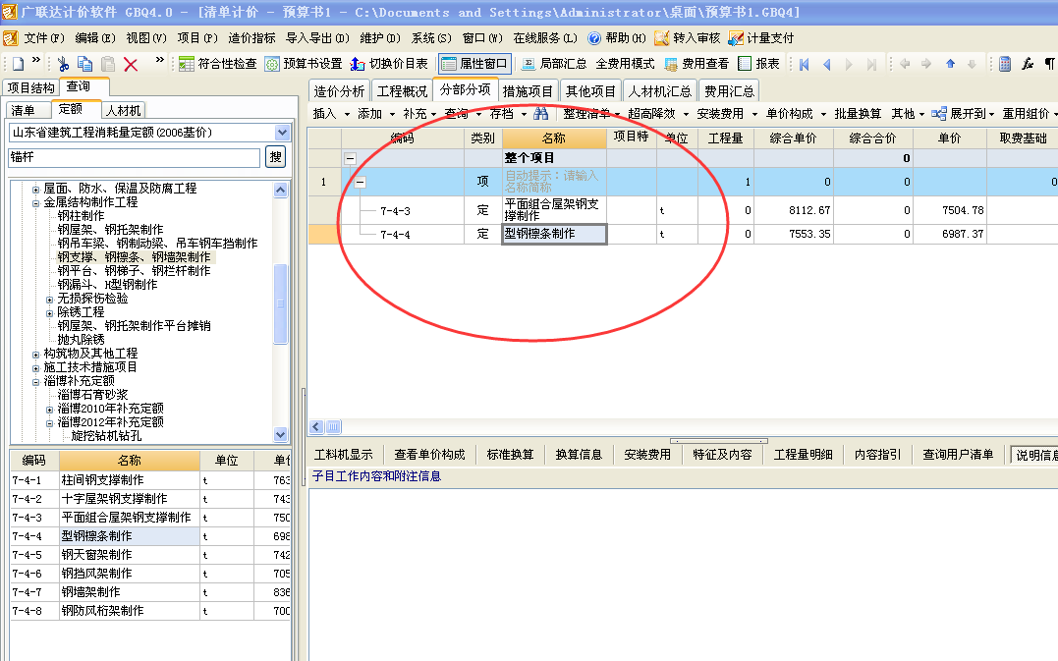Screen dimensions: 1058x661
Task: Click the red Delete X icon
Action: tap(131, 64)
